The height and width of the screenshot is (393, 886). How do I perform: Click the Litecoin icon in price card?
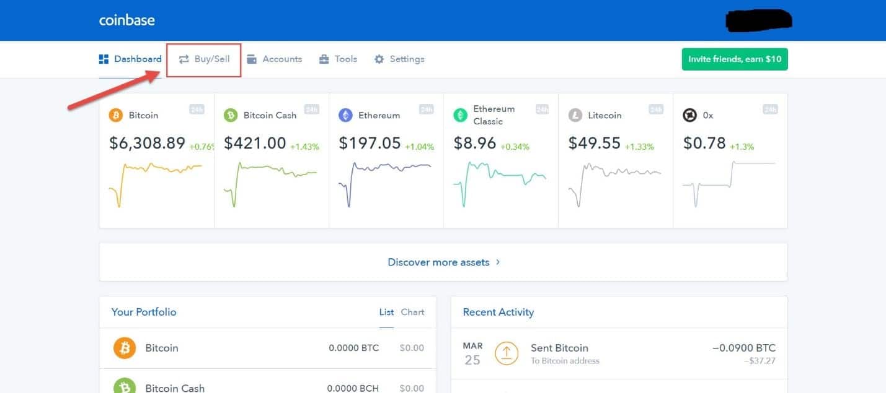click(x=575, y=115)
